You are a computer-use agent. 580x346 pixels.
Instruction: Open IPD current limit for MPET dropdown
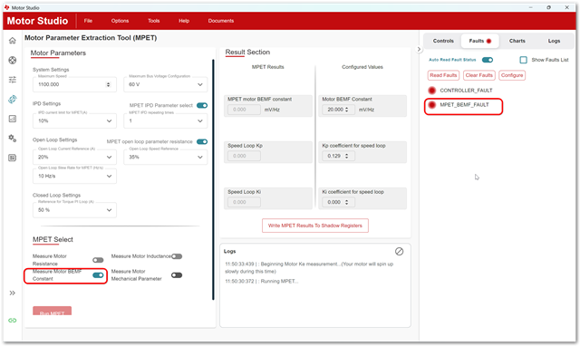[74, 120]
